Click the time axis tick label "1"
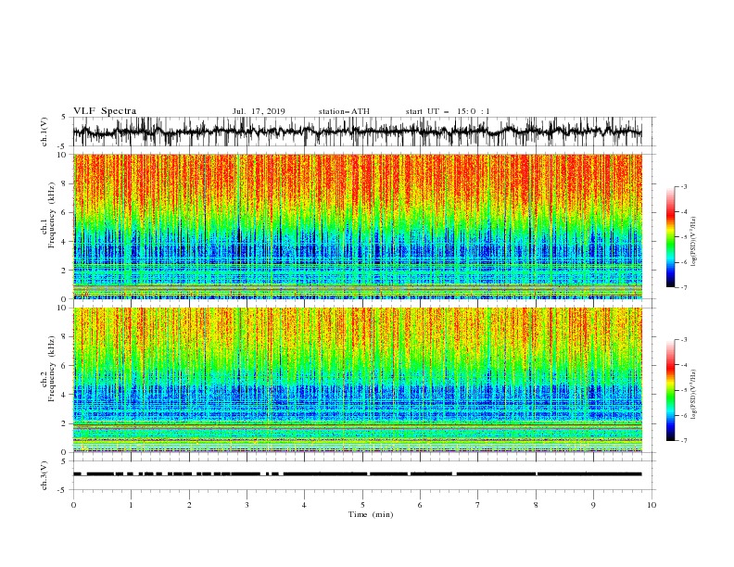Image resolution: width=734 pixels, height=567 pixels. [x=131, y=505]
